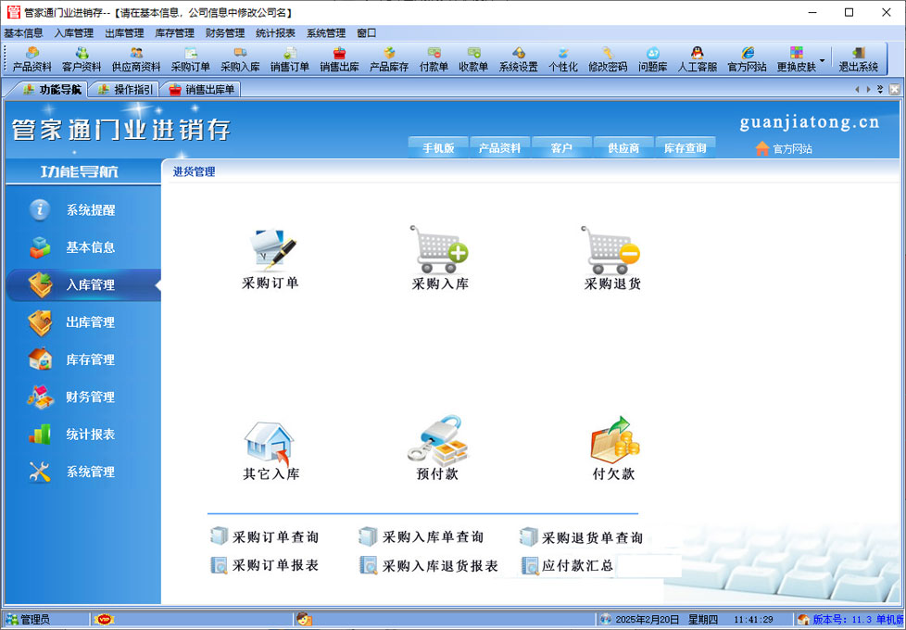Click the 采购入库 shopping cart icon
This screenshot has width=906, height=630.
440,249
